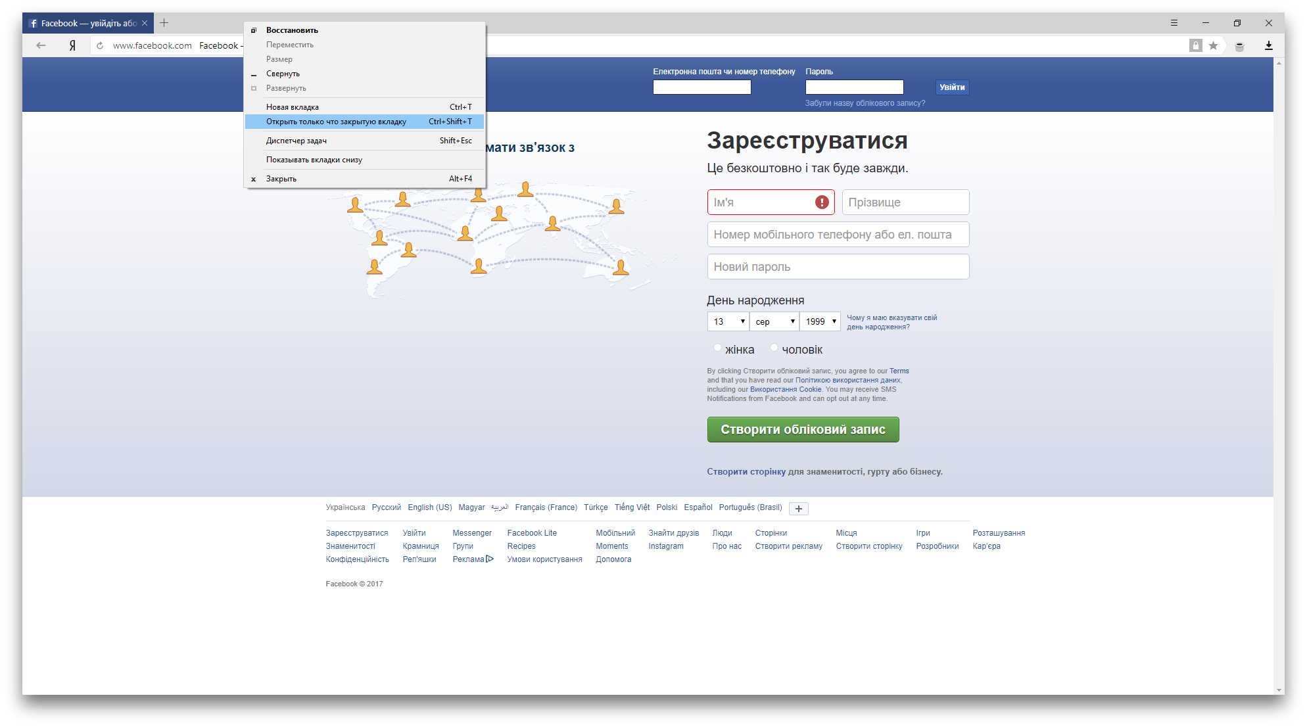Click the Yandex 'Я' home icon
Viewport: 1307px width, 727px height.
pyautogui.click(x=72, y=45)
